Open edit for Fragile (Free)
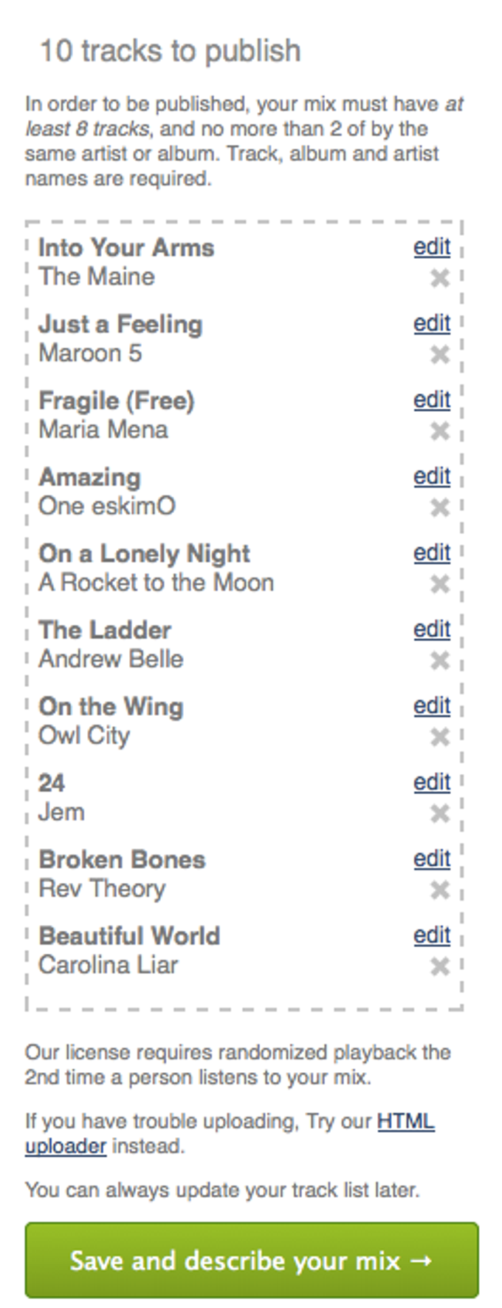The image size is (502, 1308). (432, 400)
